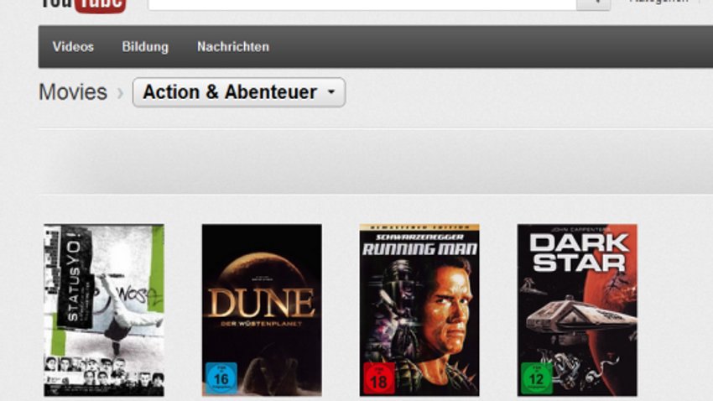
Task: Click the YouTube logo
Action: (x=83, y=6)
